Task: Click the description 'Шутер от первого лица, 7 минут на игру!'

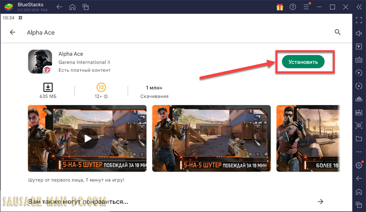Action: tap(76, 180)
